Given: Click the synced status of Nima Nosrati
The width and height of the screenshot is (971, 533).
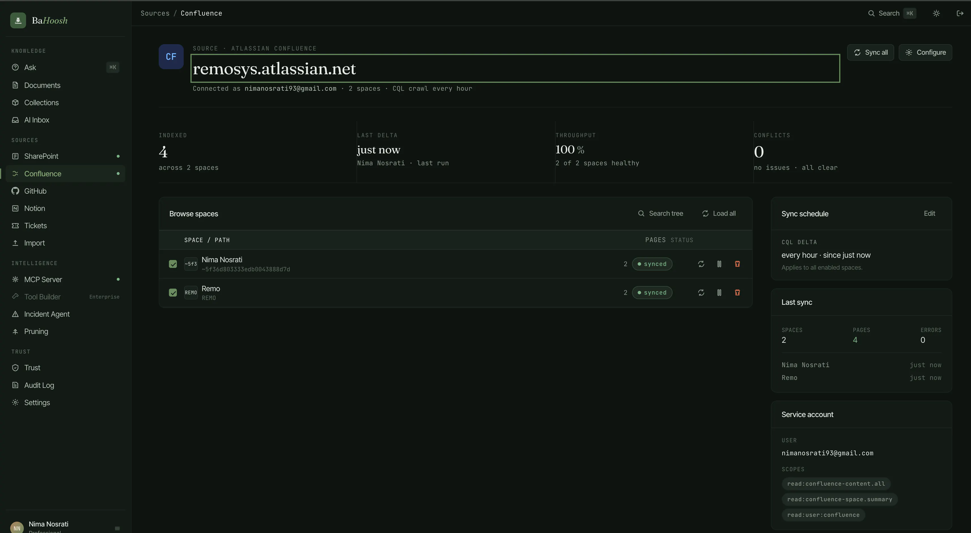Looking at the screenshot, I should click(x=652, y=264).
